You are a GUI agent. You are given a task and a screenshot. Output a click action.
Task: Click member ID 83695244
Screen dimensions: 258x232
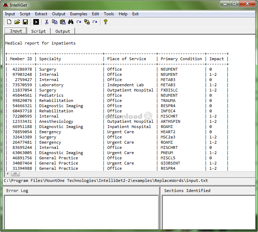click(x=22, y=147)
